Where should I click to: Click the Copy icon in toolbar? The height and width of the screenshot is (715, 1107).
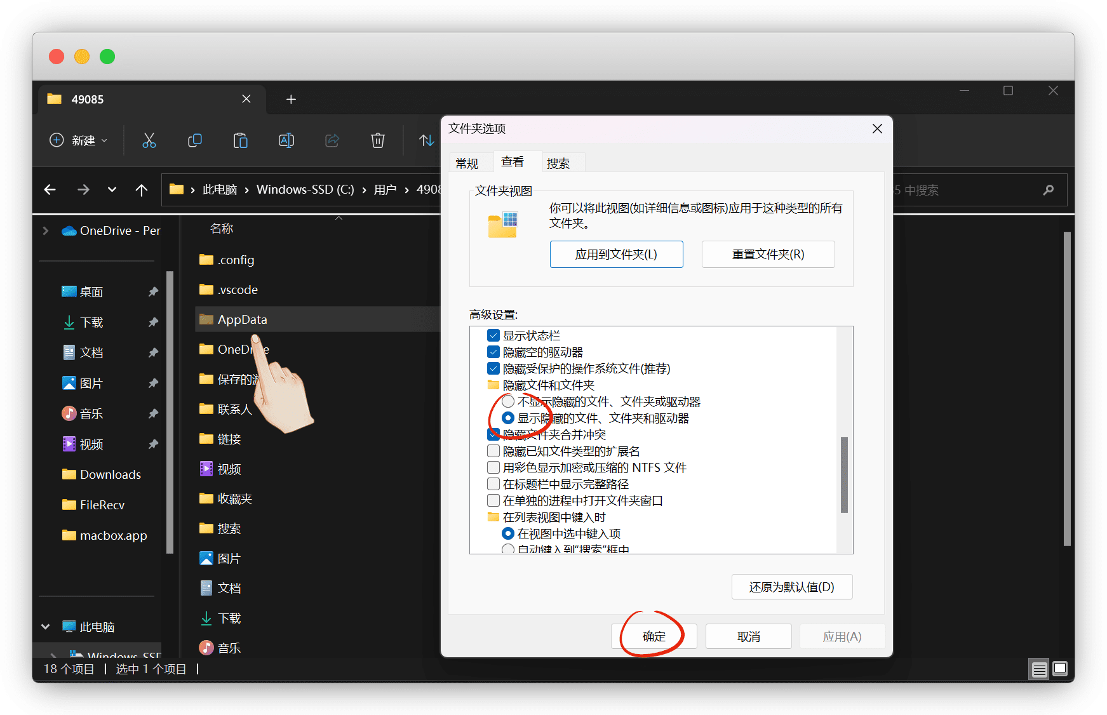tap(195, 140)
